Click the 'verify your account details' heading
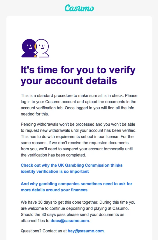158x240 pixels. coord(78,75)
